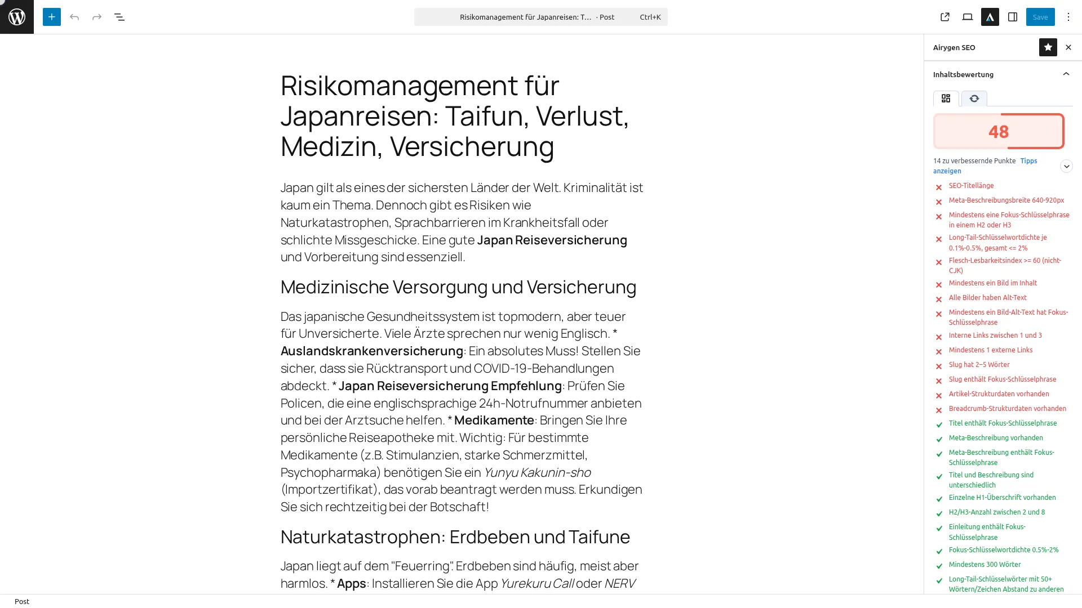Screen dimensions: 1082x608
Task: Open the device preview laptop icon
Action: (x=968, y=17)
